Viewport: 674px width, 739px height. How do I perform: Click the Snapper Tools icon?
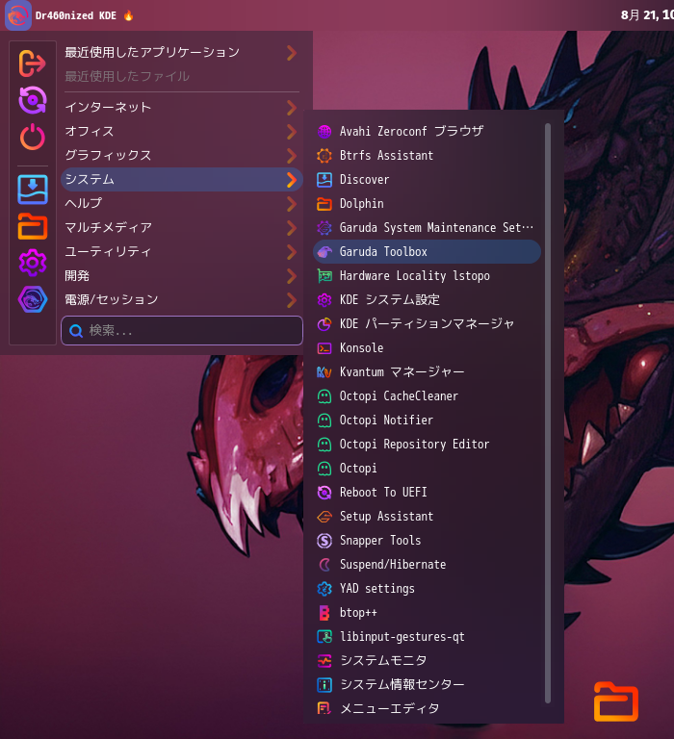[324, 541]
